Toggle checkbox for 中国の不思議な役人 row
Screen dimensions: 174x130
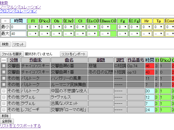pos(4,91)
